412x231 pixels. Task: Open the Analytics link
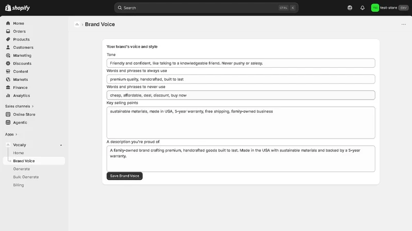[x=22, y=95]
